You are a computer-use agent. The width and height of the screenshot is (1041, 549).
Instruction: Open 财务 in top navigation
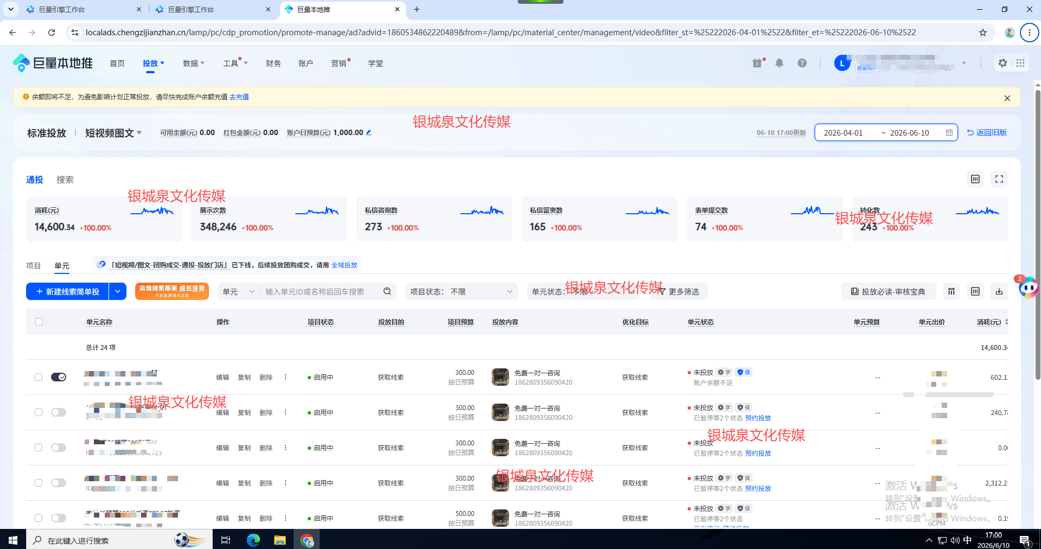[x=274, y=63]
